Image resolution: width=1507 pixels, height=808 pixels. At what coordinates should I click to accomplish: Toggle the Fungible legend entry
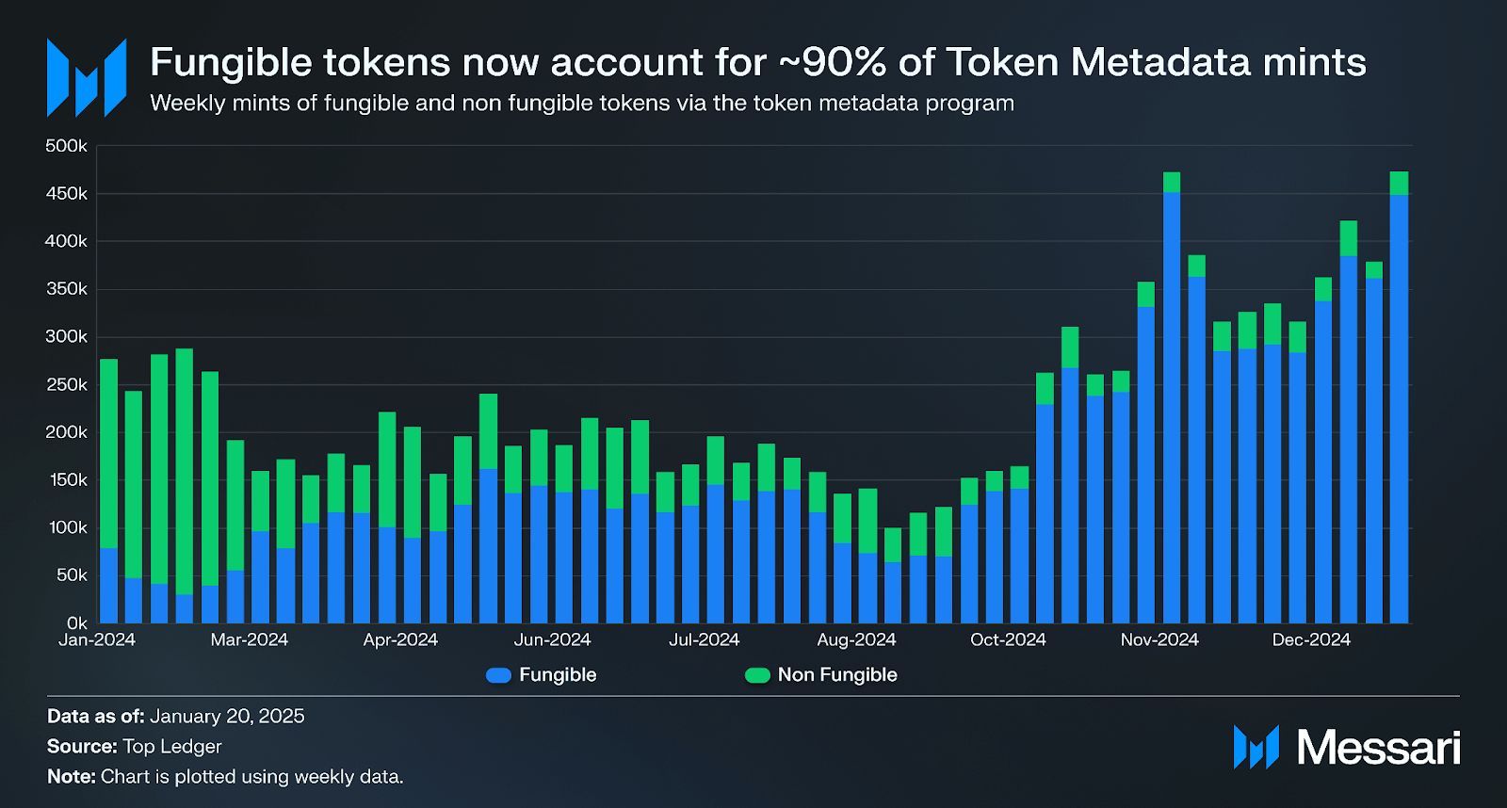(542, 675)
